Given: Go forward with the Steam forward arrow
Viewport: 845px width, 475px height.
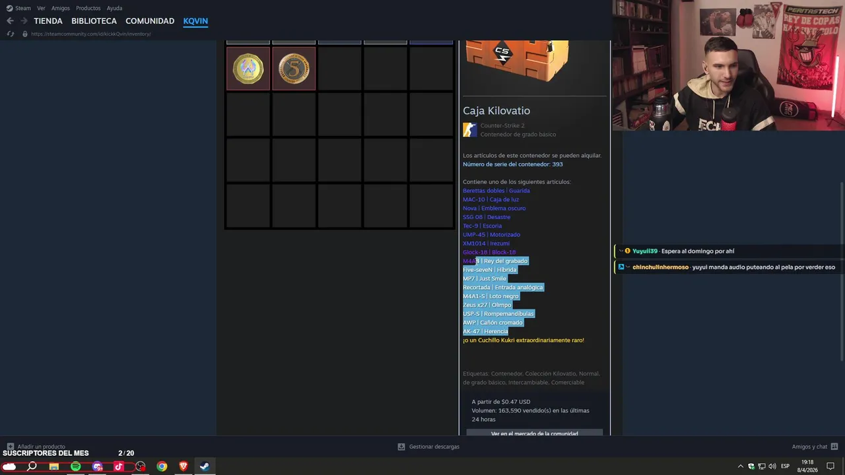Looking at the screenshot, I should [x=24, y=21].
